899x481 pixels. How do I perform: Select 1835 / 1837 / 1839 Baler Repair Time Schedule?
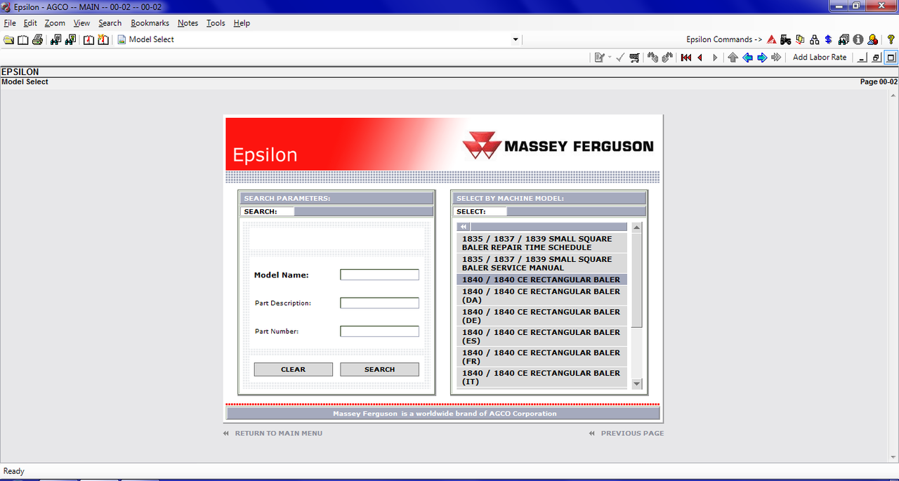coord(542,243)
